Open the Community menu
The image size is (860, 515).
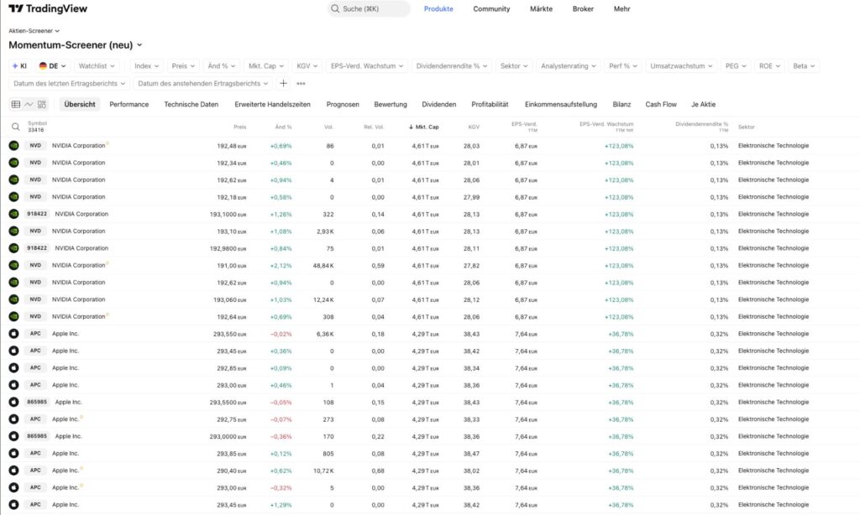click(x=491, y=8)
